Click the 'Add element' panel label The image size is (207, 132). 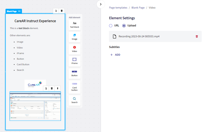click(74, 17)
